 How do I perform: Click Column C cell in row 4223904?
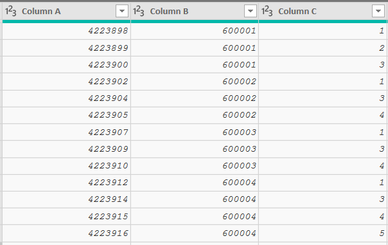322,98
